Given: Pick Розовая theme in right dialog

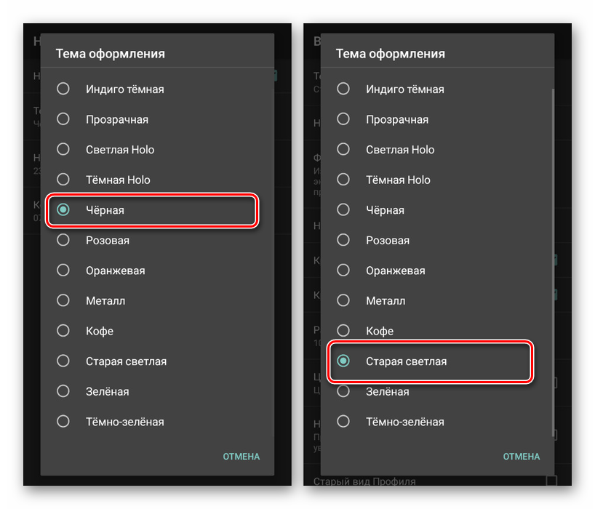Looking at the screenshot, I should pos(344,240).
